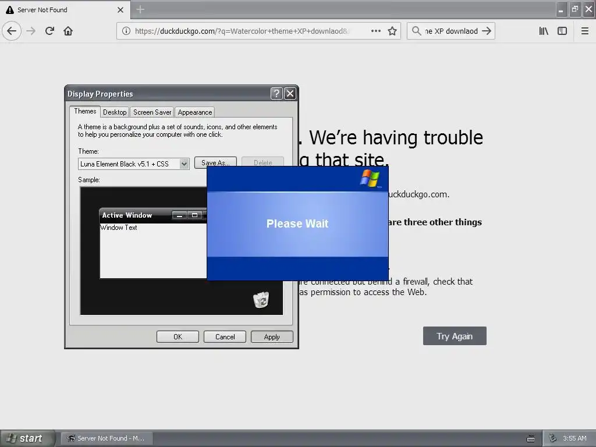
Task: Switch to the Desktop tab
Action: tap(115, 112)
